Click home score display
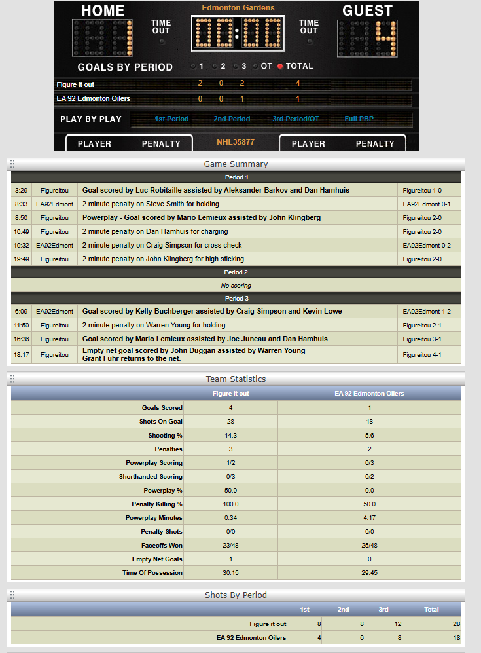This screenshot has width=481, height=653. click(x=103, y=37)
